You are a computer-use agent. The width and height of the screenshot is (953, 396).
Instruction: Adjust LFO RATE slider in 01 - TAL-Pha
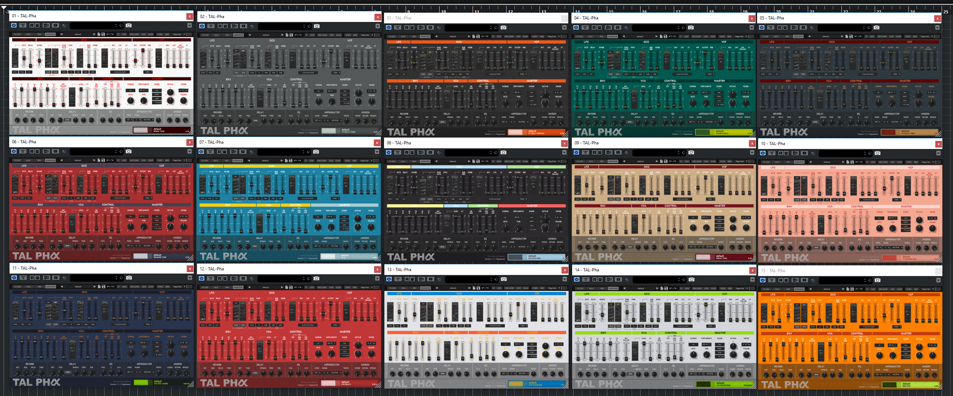[x=24, y=58]
